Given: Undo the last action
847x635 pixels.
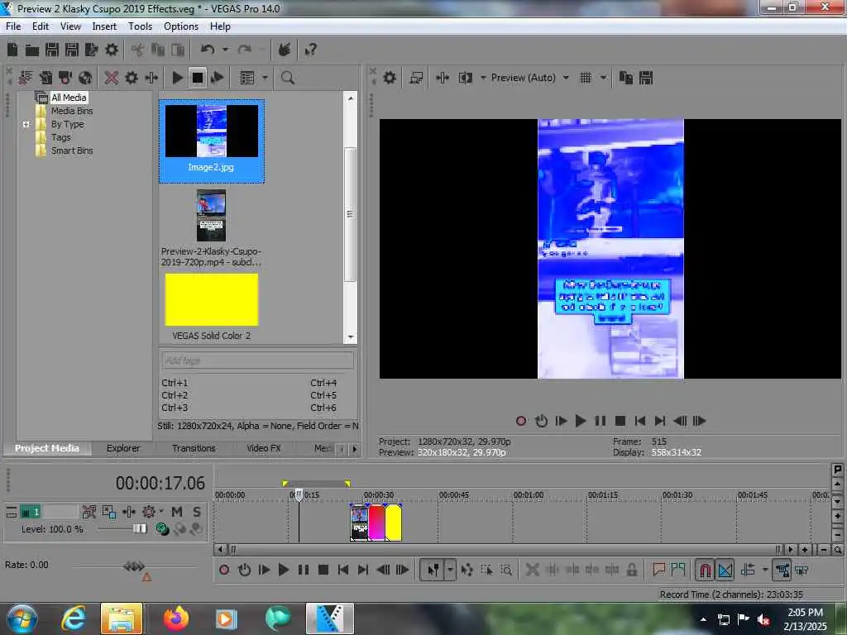Looking at the screenshot, I should [x=208, y=50].
